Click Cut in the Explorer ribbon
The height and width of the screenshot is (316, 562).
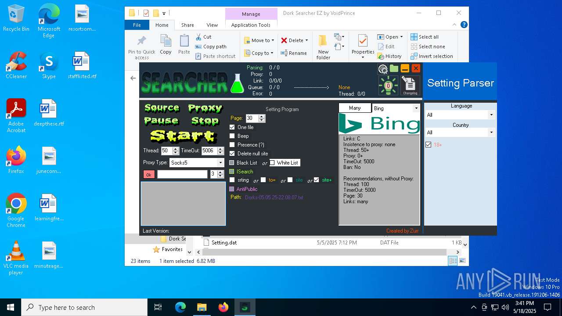pos(204,37)
